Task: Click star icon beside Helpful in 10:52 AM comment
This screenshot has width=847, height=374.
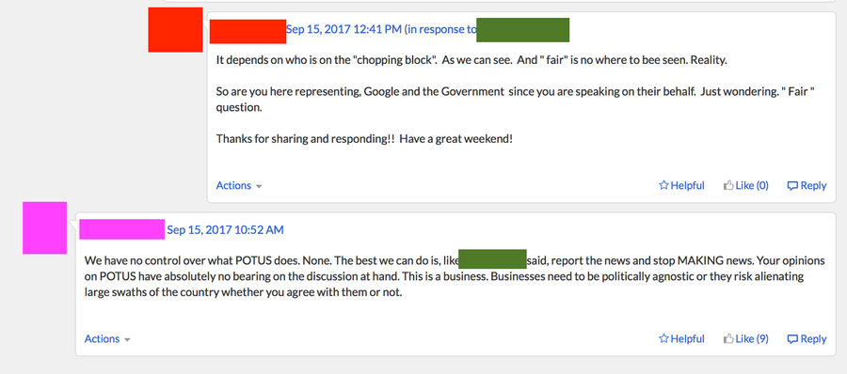Action: pos(663,338)
